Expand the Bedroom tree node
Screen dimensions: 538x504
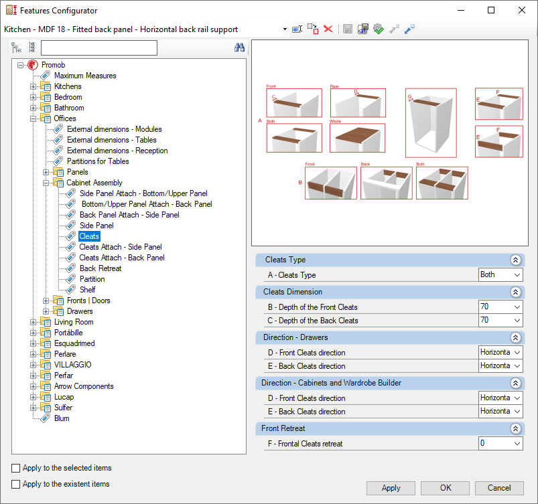(33, 97)
